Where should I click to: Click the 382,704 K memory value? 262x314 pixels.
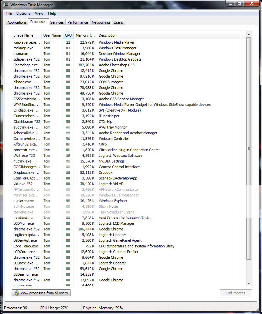[86, 65]
